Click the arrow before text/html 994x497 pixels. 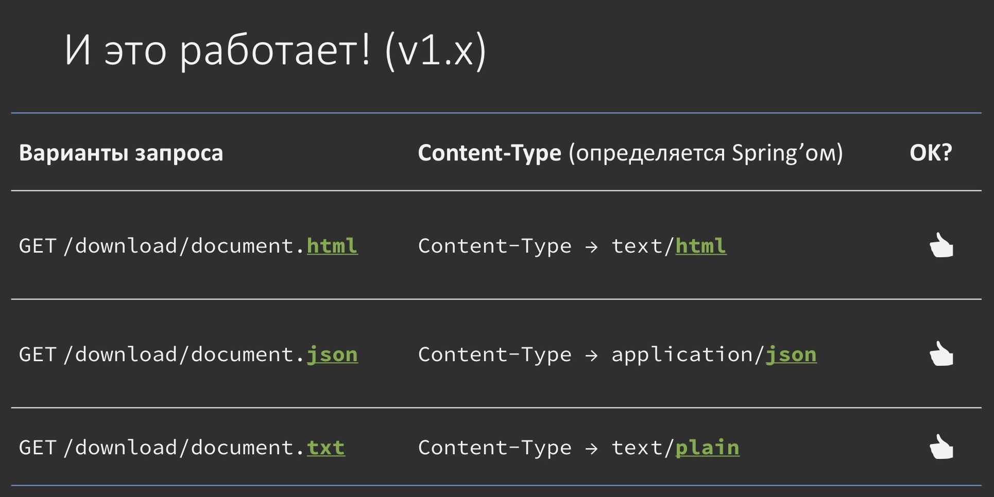pyautogui.click(x=591, y=247)
